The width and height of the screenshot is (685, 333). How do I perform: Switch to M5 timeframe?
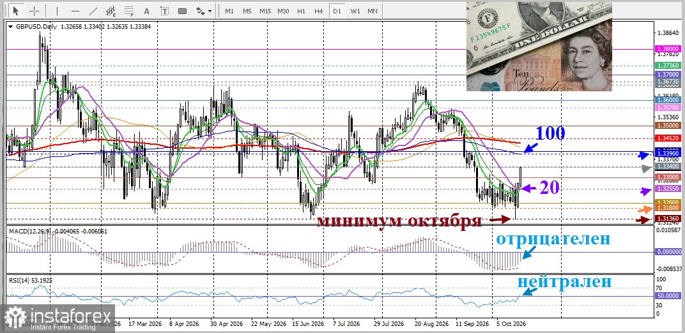247,11
